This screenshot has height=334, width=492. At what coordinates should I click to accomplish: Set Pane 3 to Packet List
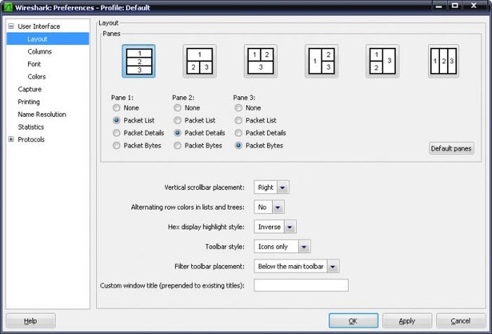238,120
